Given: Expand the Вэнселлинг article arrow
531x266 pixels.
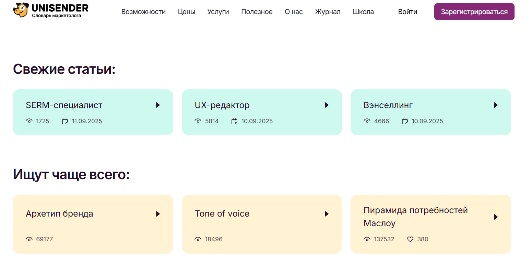Looking at the screenshot, I should (496, 105).
